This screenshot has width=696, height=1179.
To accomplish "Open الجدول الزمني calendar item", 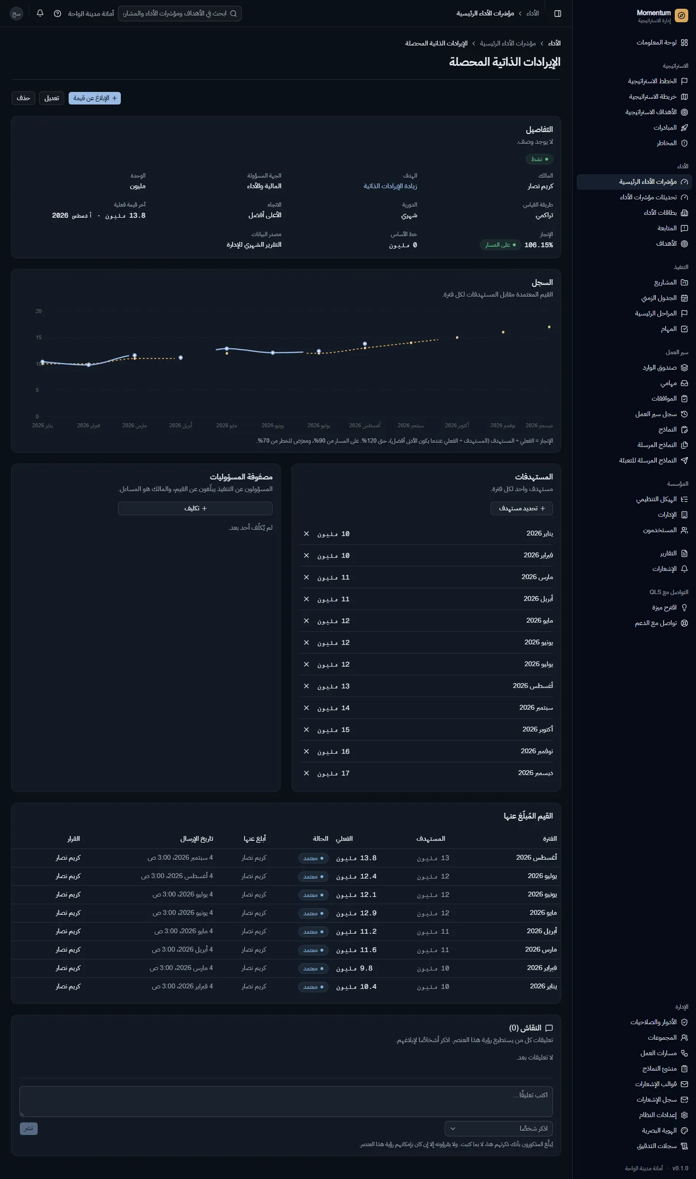I will click(634, 298).
